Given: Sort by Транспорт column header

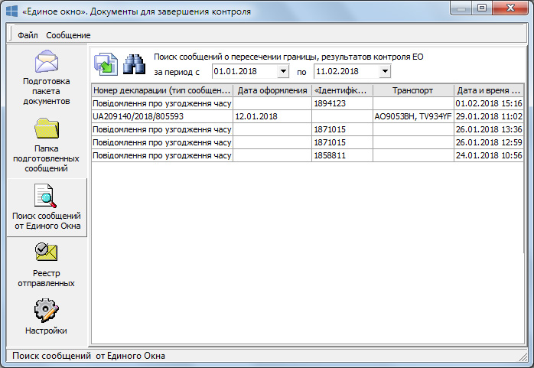Looking at the screenshot, I should [x=413, y=90].
